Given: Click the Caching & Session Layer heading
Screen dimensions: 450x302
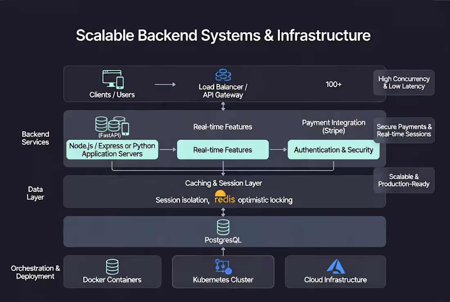Looking at the screenshot, I should tap(223, 183).
